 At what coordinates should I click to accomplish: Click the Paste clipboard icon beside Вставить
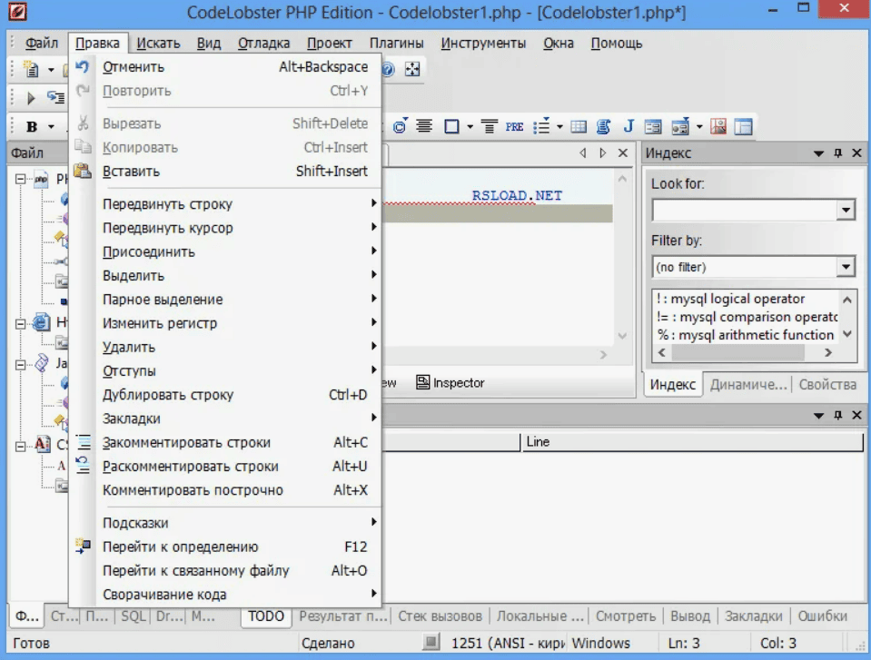click(x=83, y=171)
